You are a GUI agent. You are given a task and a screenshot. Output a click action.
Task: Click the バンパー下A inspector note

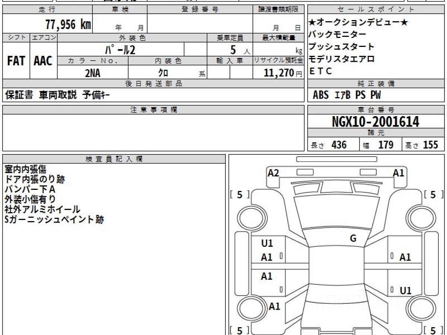click(x=30, y=189)
